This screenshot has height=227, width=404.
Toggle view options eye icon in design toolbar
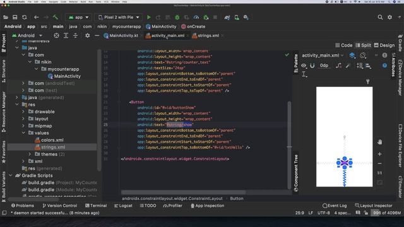304,66
